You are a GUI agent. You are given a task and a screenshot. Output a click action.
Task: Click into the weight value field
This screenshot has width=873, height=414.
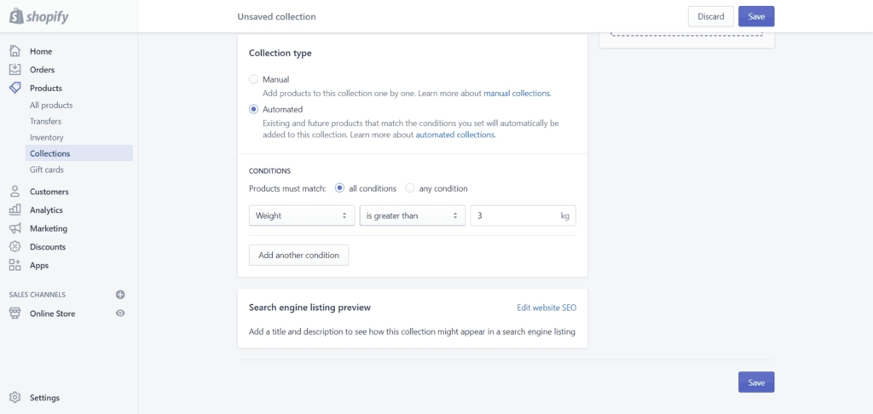523,216
